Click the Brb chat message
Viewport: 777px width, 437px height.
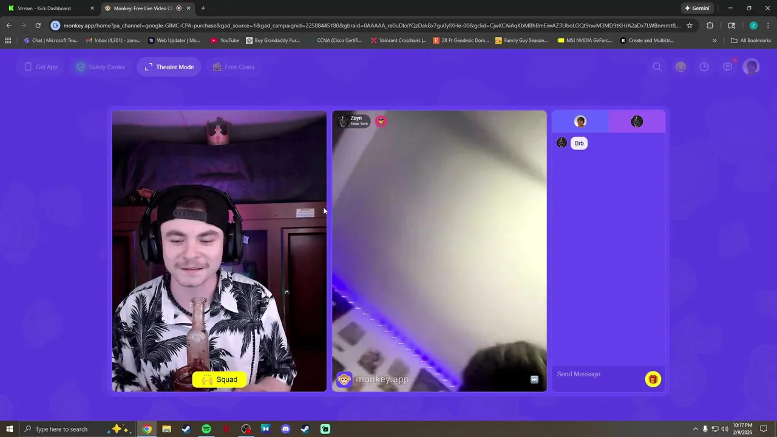click(x=579, y=143)
